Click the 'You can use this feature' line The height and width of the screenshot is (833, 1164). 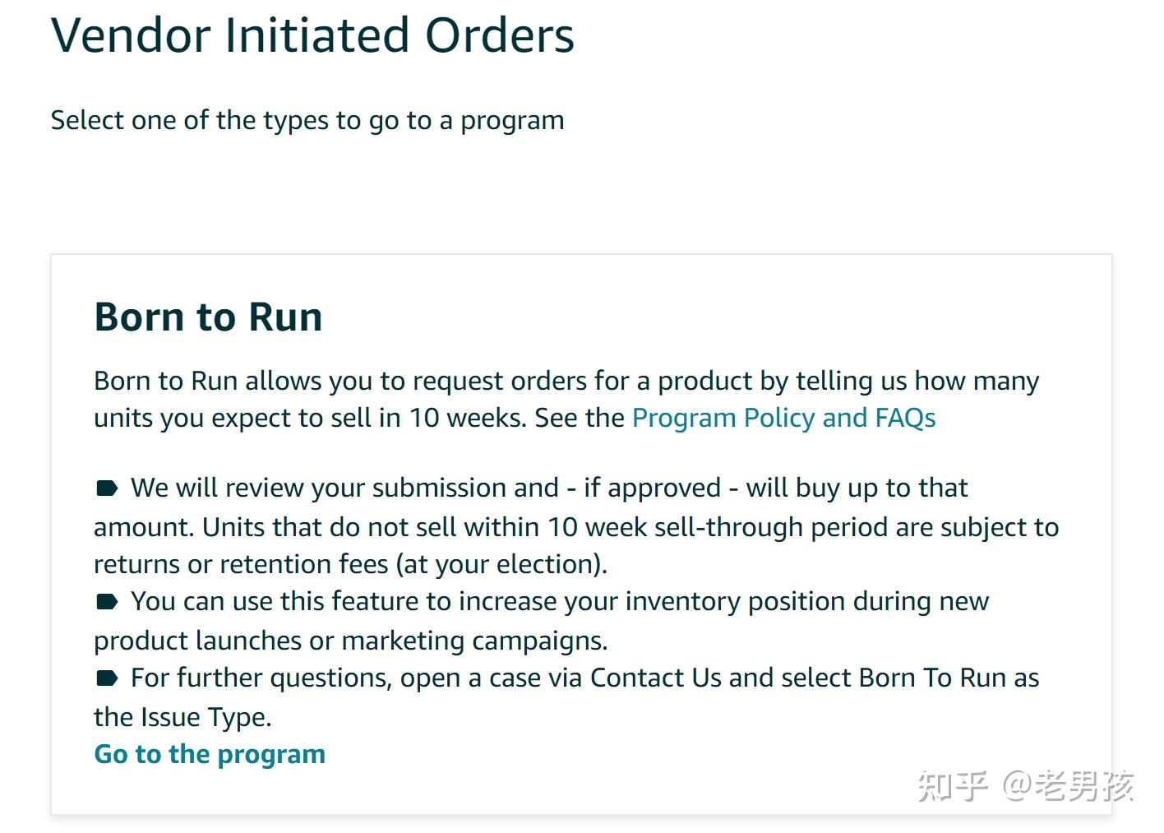point(560,601)
